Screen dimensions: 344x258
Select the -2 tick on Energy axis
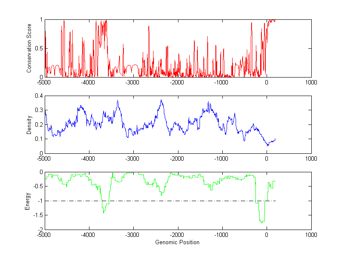tap(40, 230)
